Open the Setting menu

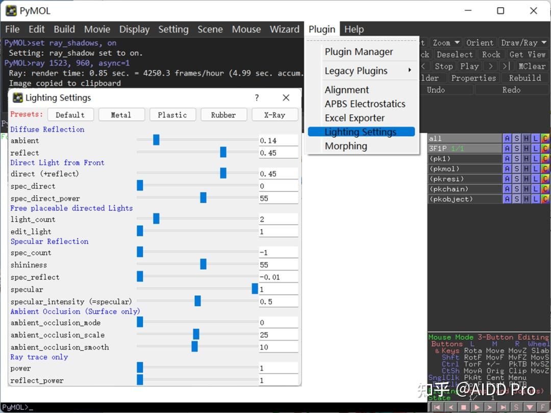pyautogui.click(x=173, y=29)
